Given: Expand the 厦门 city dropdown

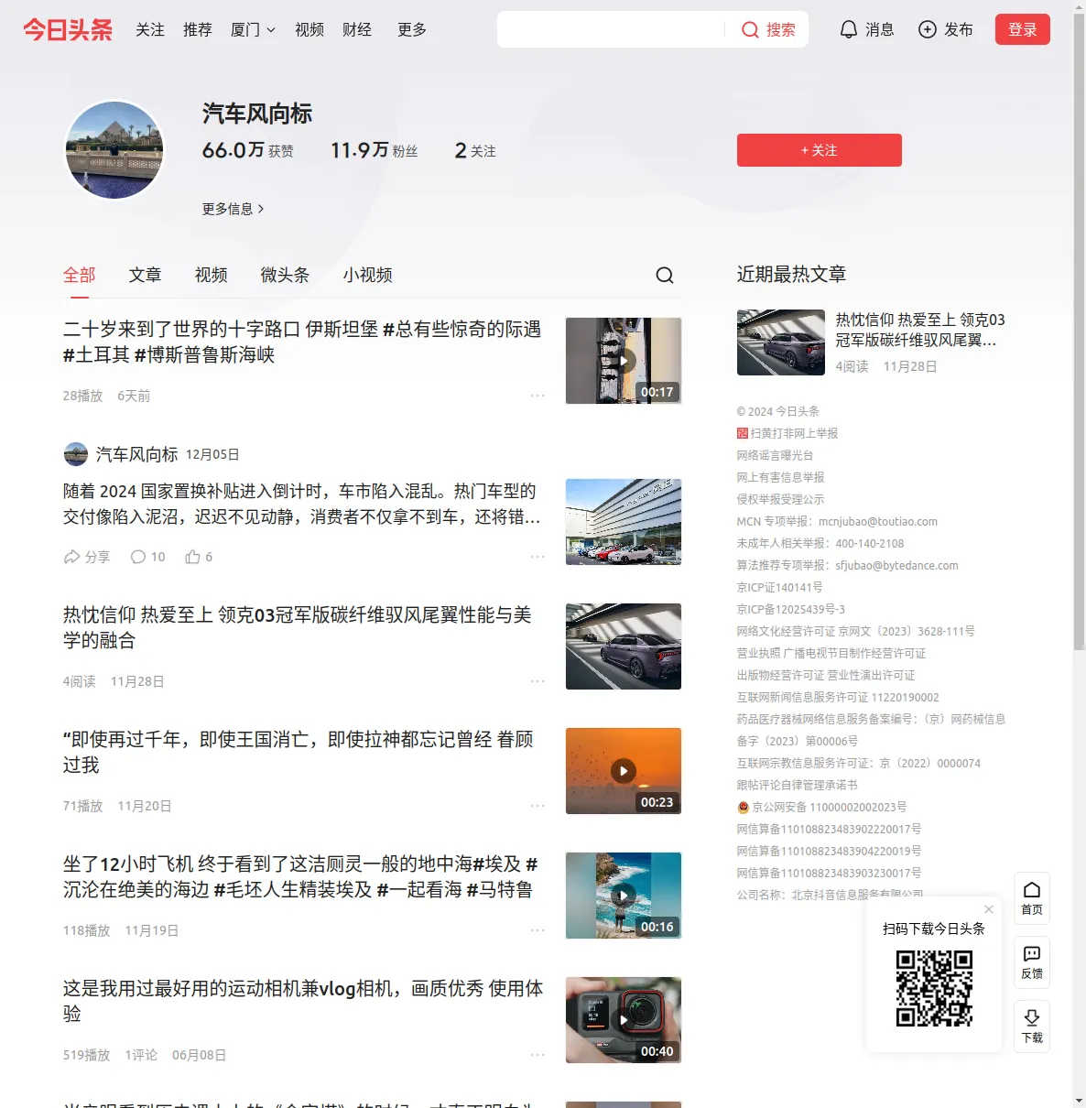Looking at the screenshot, I should click(x=253, y=29).
